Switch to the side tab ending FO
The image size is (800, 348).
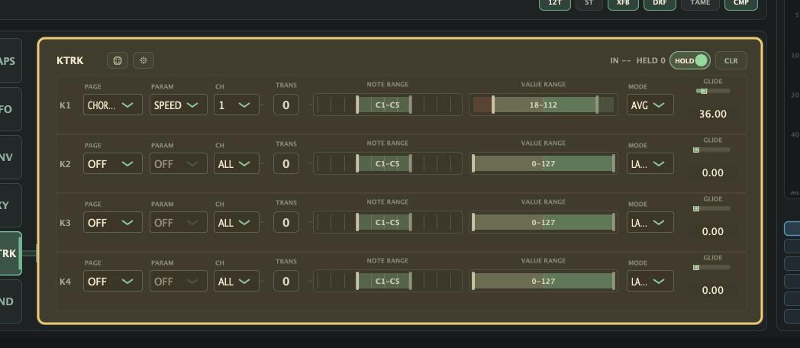[10, 109]
